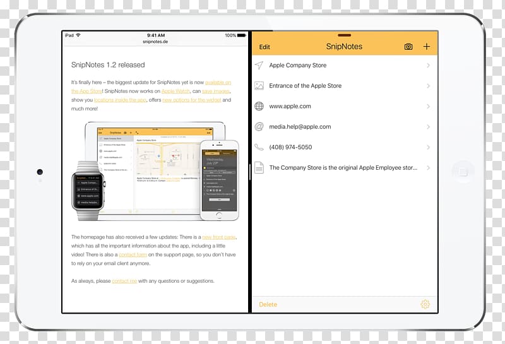505x344 pixels.
Task: Expand chevron on (408) 974-5050 row
Action: pyautogui.click(x=428, y=147)
